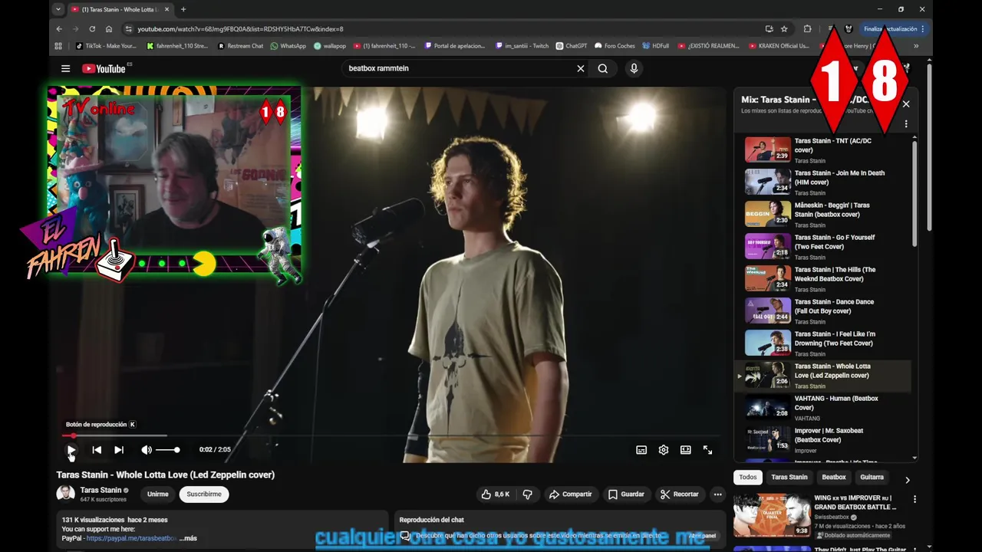This screenshot has width=982, height=552.
Task: Open options for WING vs IMPROVER video
Action: [914, 499]
